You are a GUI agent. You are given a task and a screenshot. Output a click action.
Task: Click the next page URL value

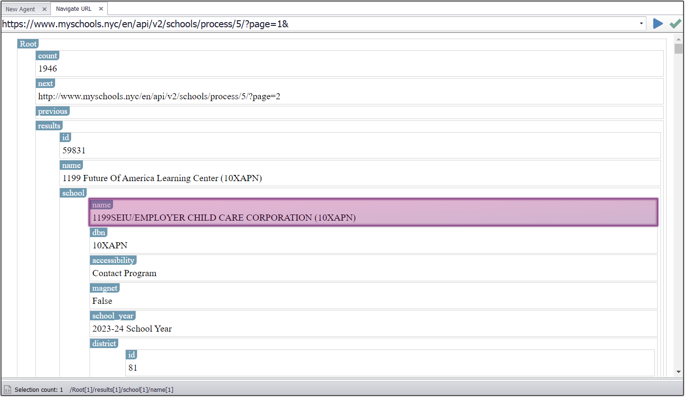159,96
